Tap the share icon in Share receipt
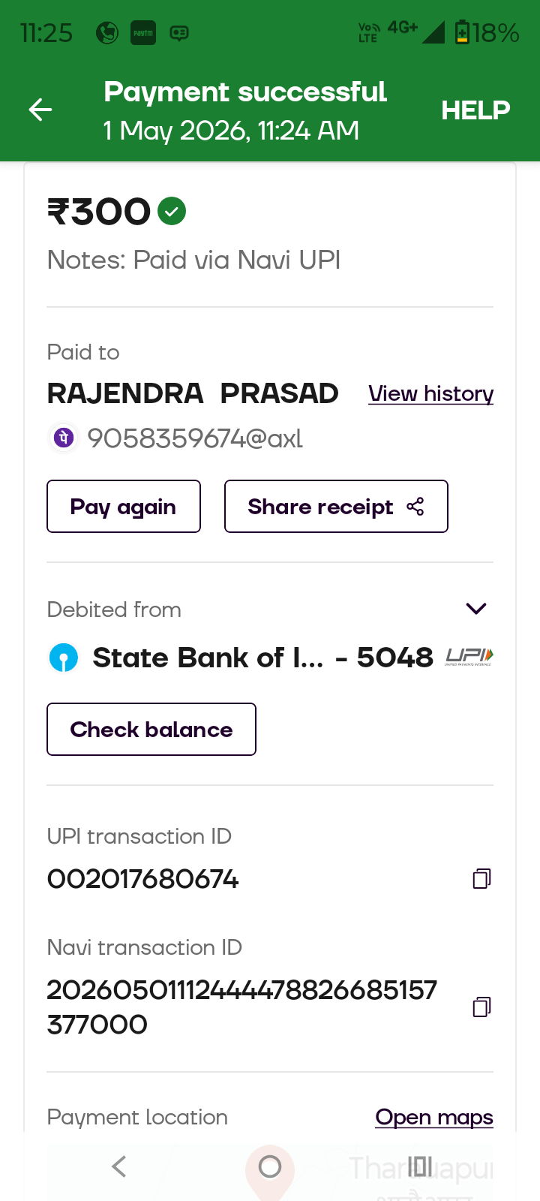 coord(415,507)
